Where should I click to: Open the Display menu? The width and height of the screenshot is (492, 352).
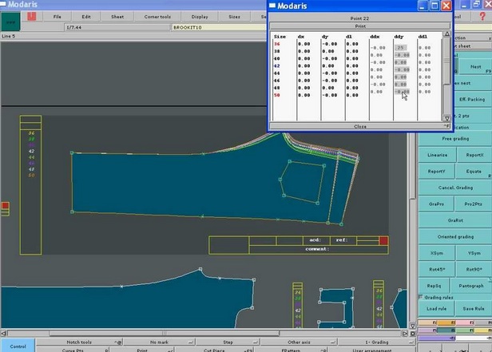click(200, 17)
